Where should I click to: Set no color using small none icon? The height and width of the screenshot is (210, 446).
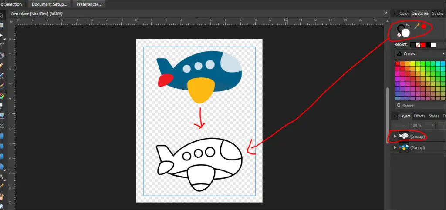[x=399, y=35]
